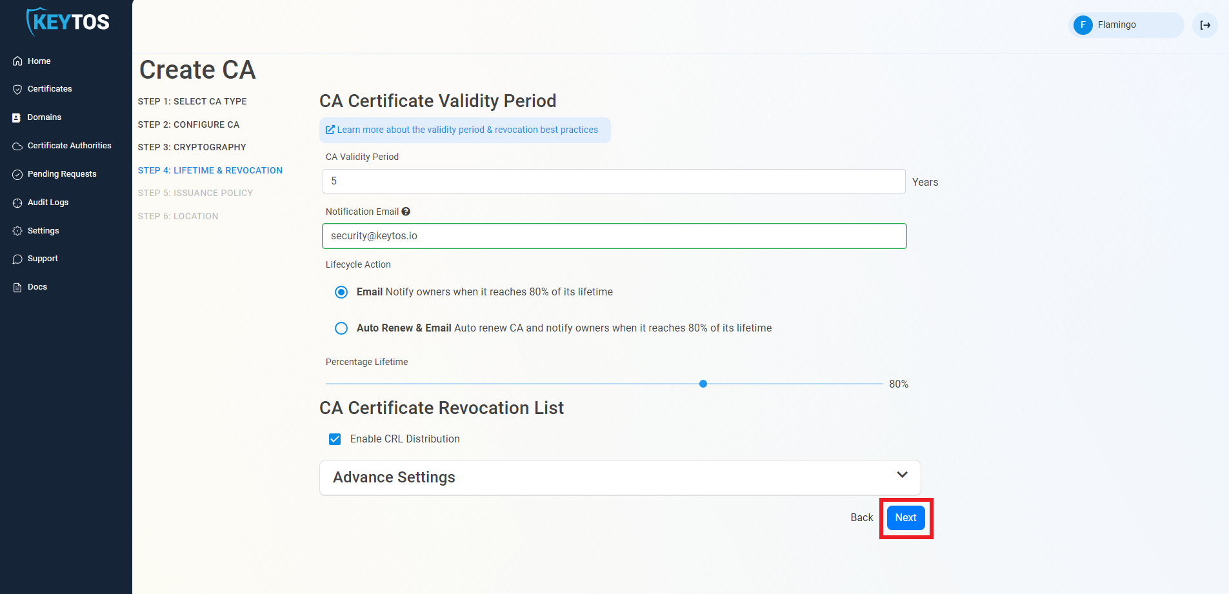The height and width of the screenshot is (594, 1229).
Task: Click the 80% slider value label
Action: pyautogui.click(x=899, y=384)
